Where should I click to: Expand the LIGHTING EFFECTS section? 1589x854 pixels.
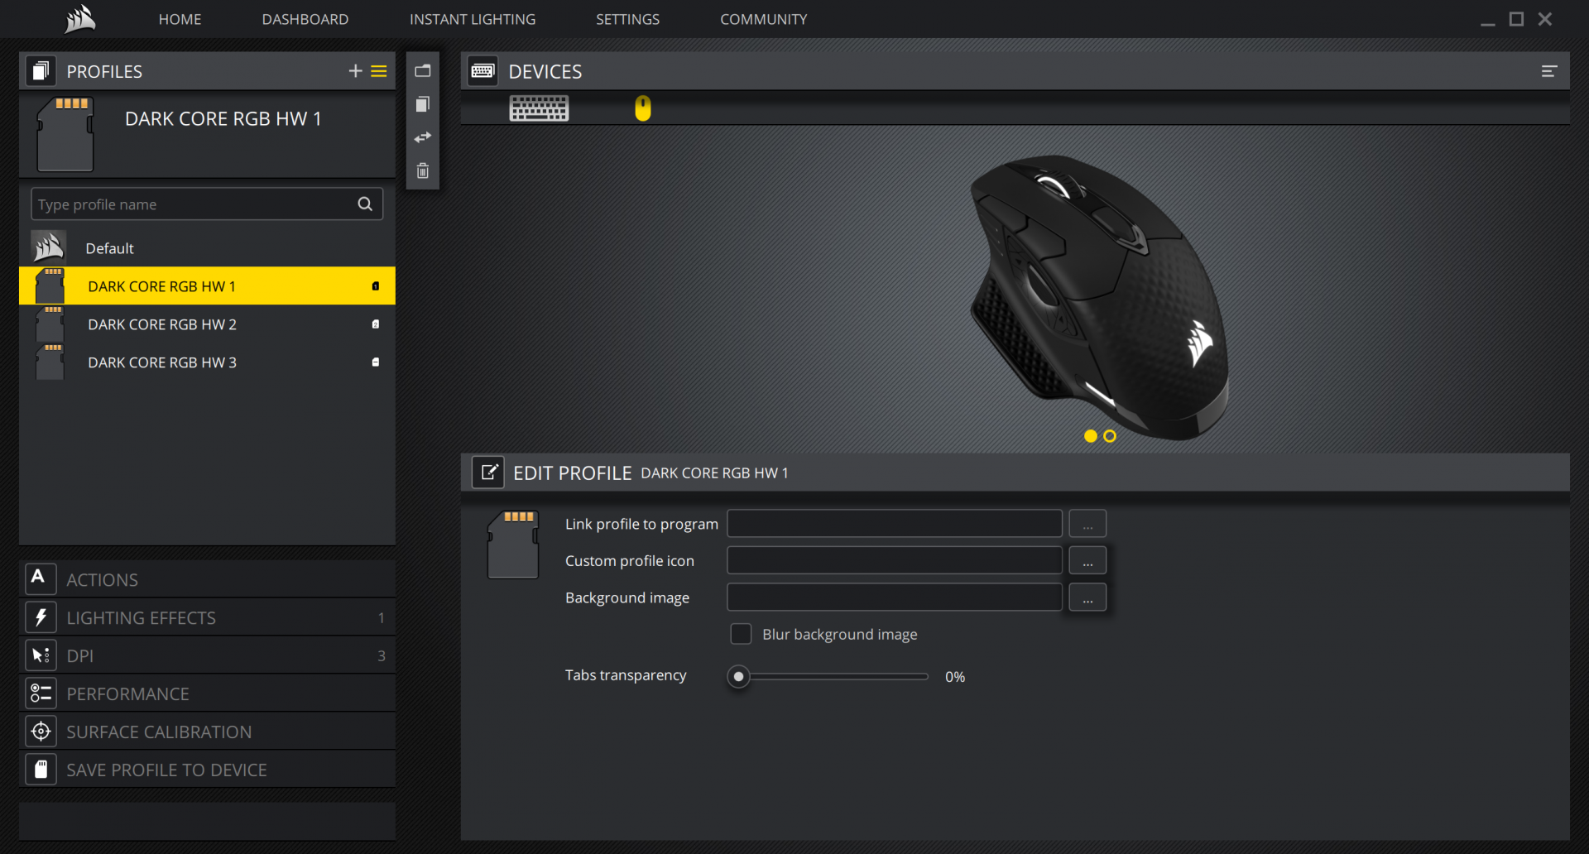(x=207, y=617)
